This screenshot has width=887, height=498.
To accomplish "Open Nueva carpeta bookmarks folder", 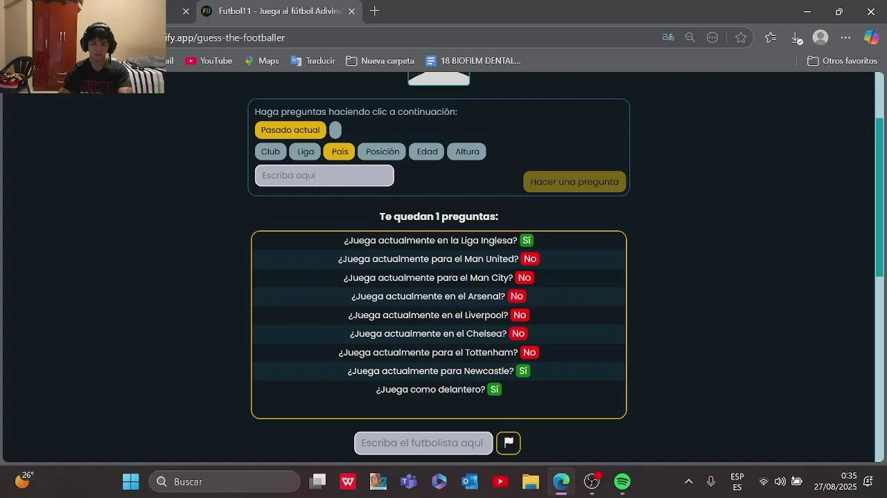I will tap(380, 61).
